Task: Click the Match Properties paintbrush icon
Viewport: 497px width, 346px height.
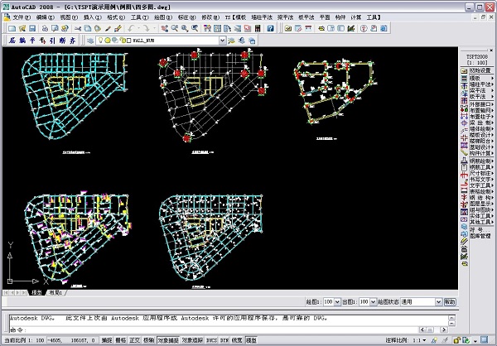Action: [x=108, y=28]
